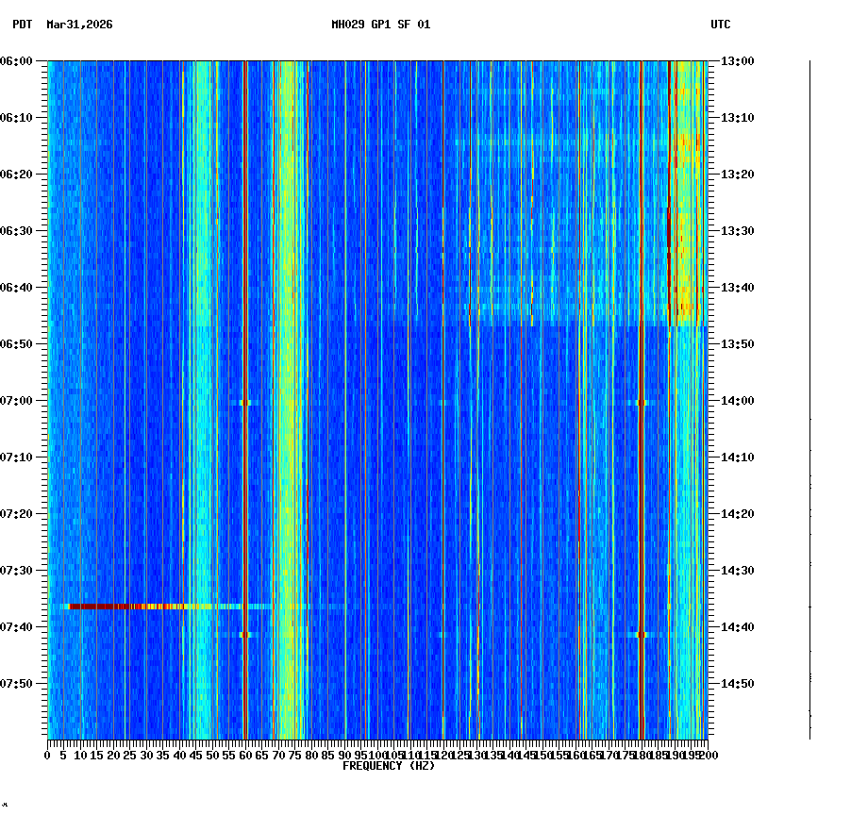Click the UTC timezone label

point(722,26)
